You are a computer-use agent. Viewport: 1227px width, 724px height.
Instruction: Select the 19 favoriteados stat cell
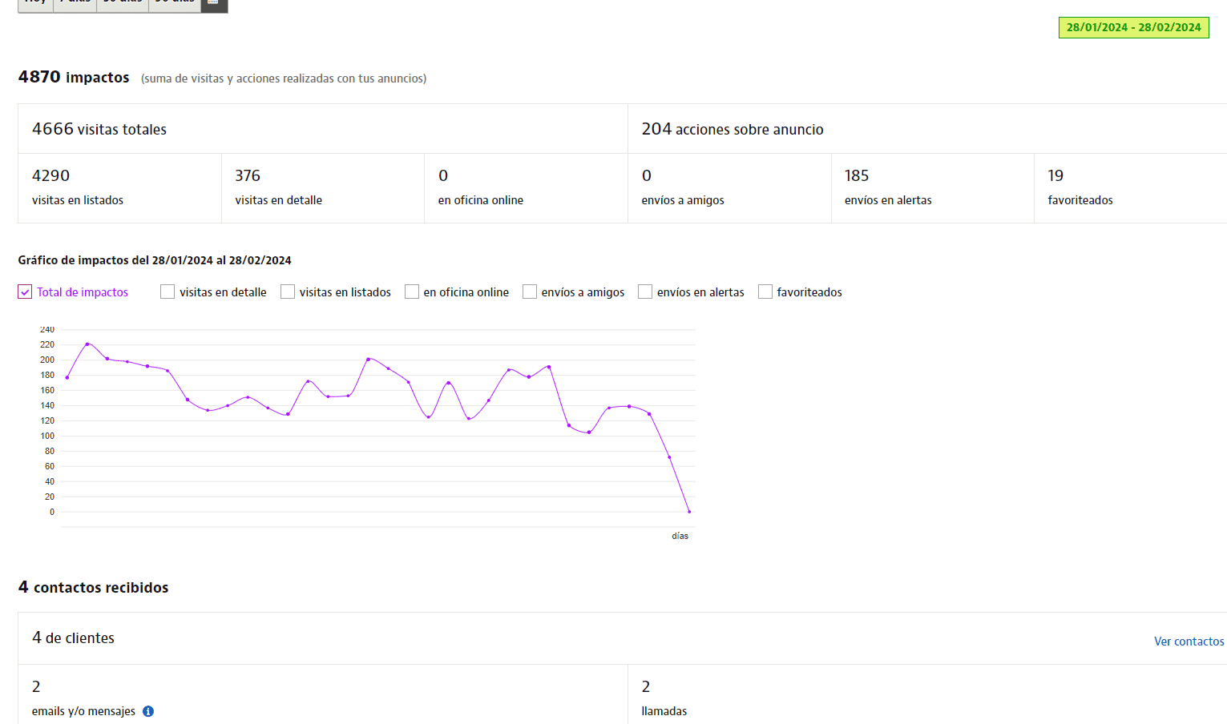pos(1130,187)
